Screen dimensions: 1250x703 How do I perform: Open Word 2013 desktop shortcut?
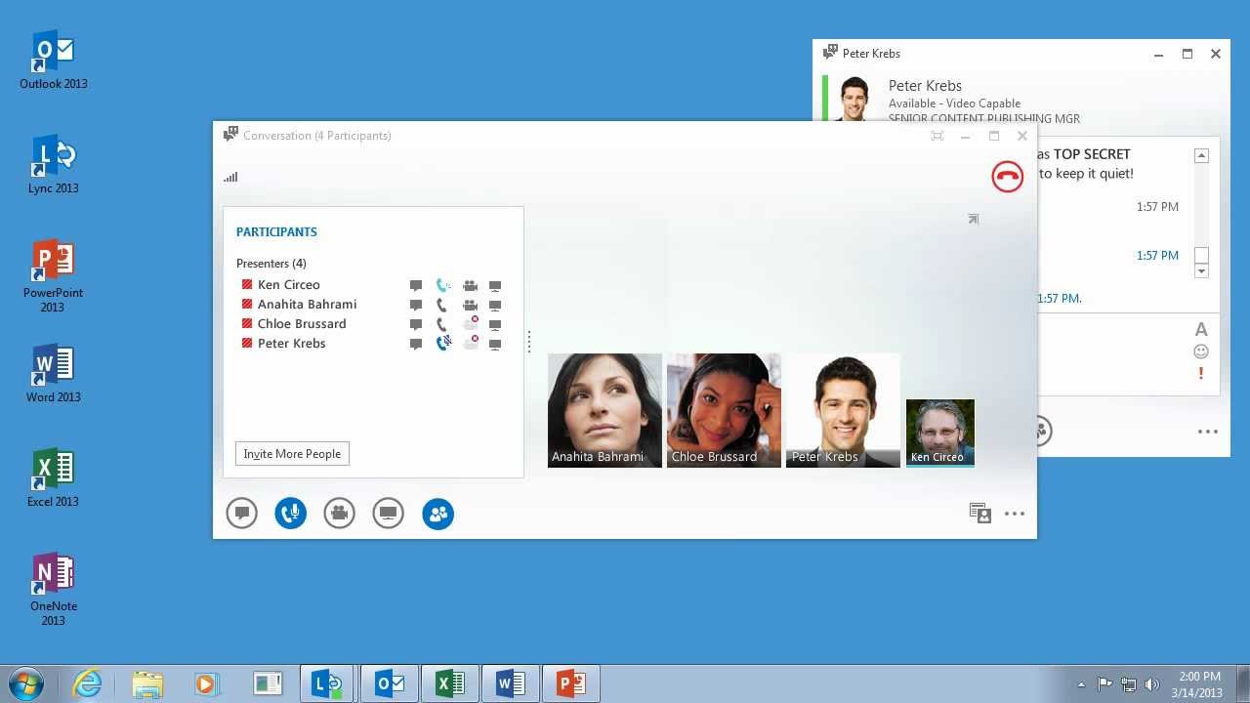54,374
